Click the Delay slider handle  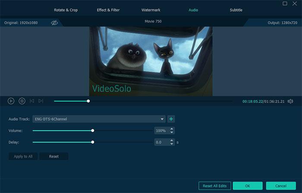pos(93,142)
